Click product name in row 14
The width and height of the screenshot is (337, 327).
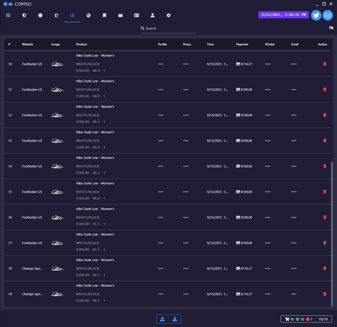tap(95, 158)
